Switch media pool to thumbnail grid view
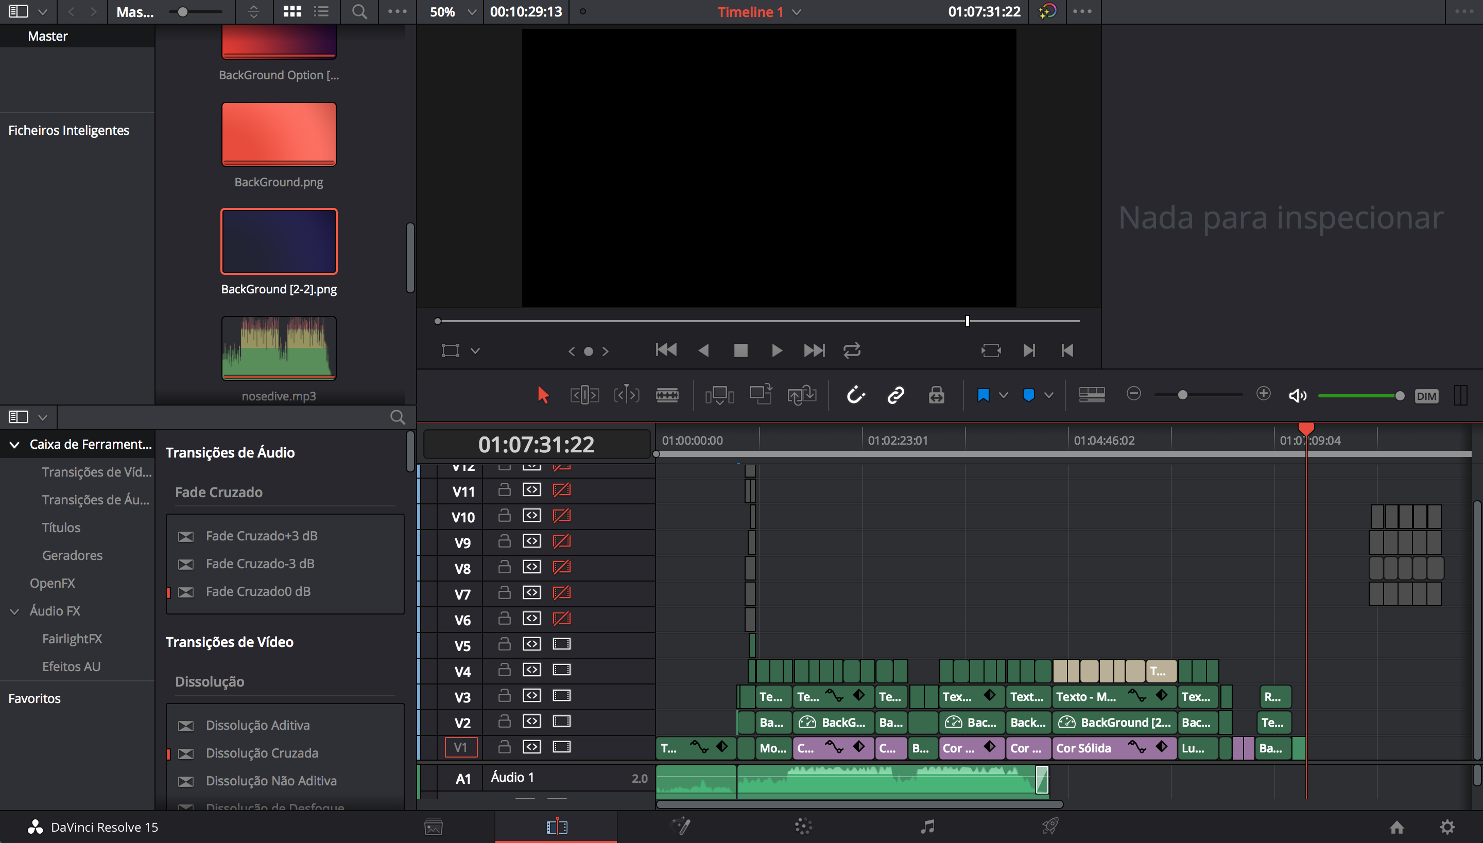Viewport: 1483px width, 843px height. click(292, 11)
